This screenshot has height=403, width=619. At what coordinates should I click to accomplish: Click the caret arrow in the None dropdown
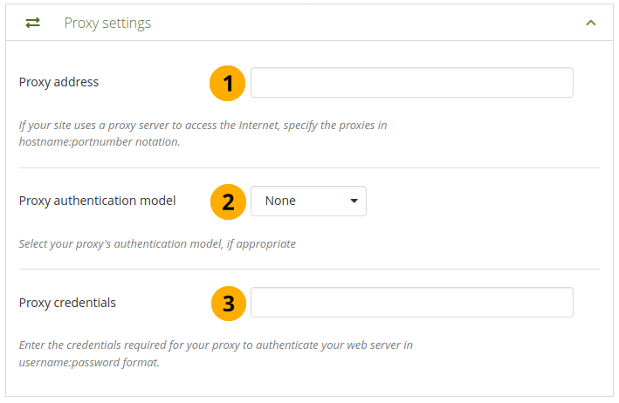pos(354,201)
